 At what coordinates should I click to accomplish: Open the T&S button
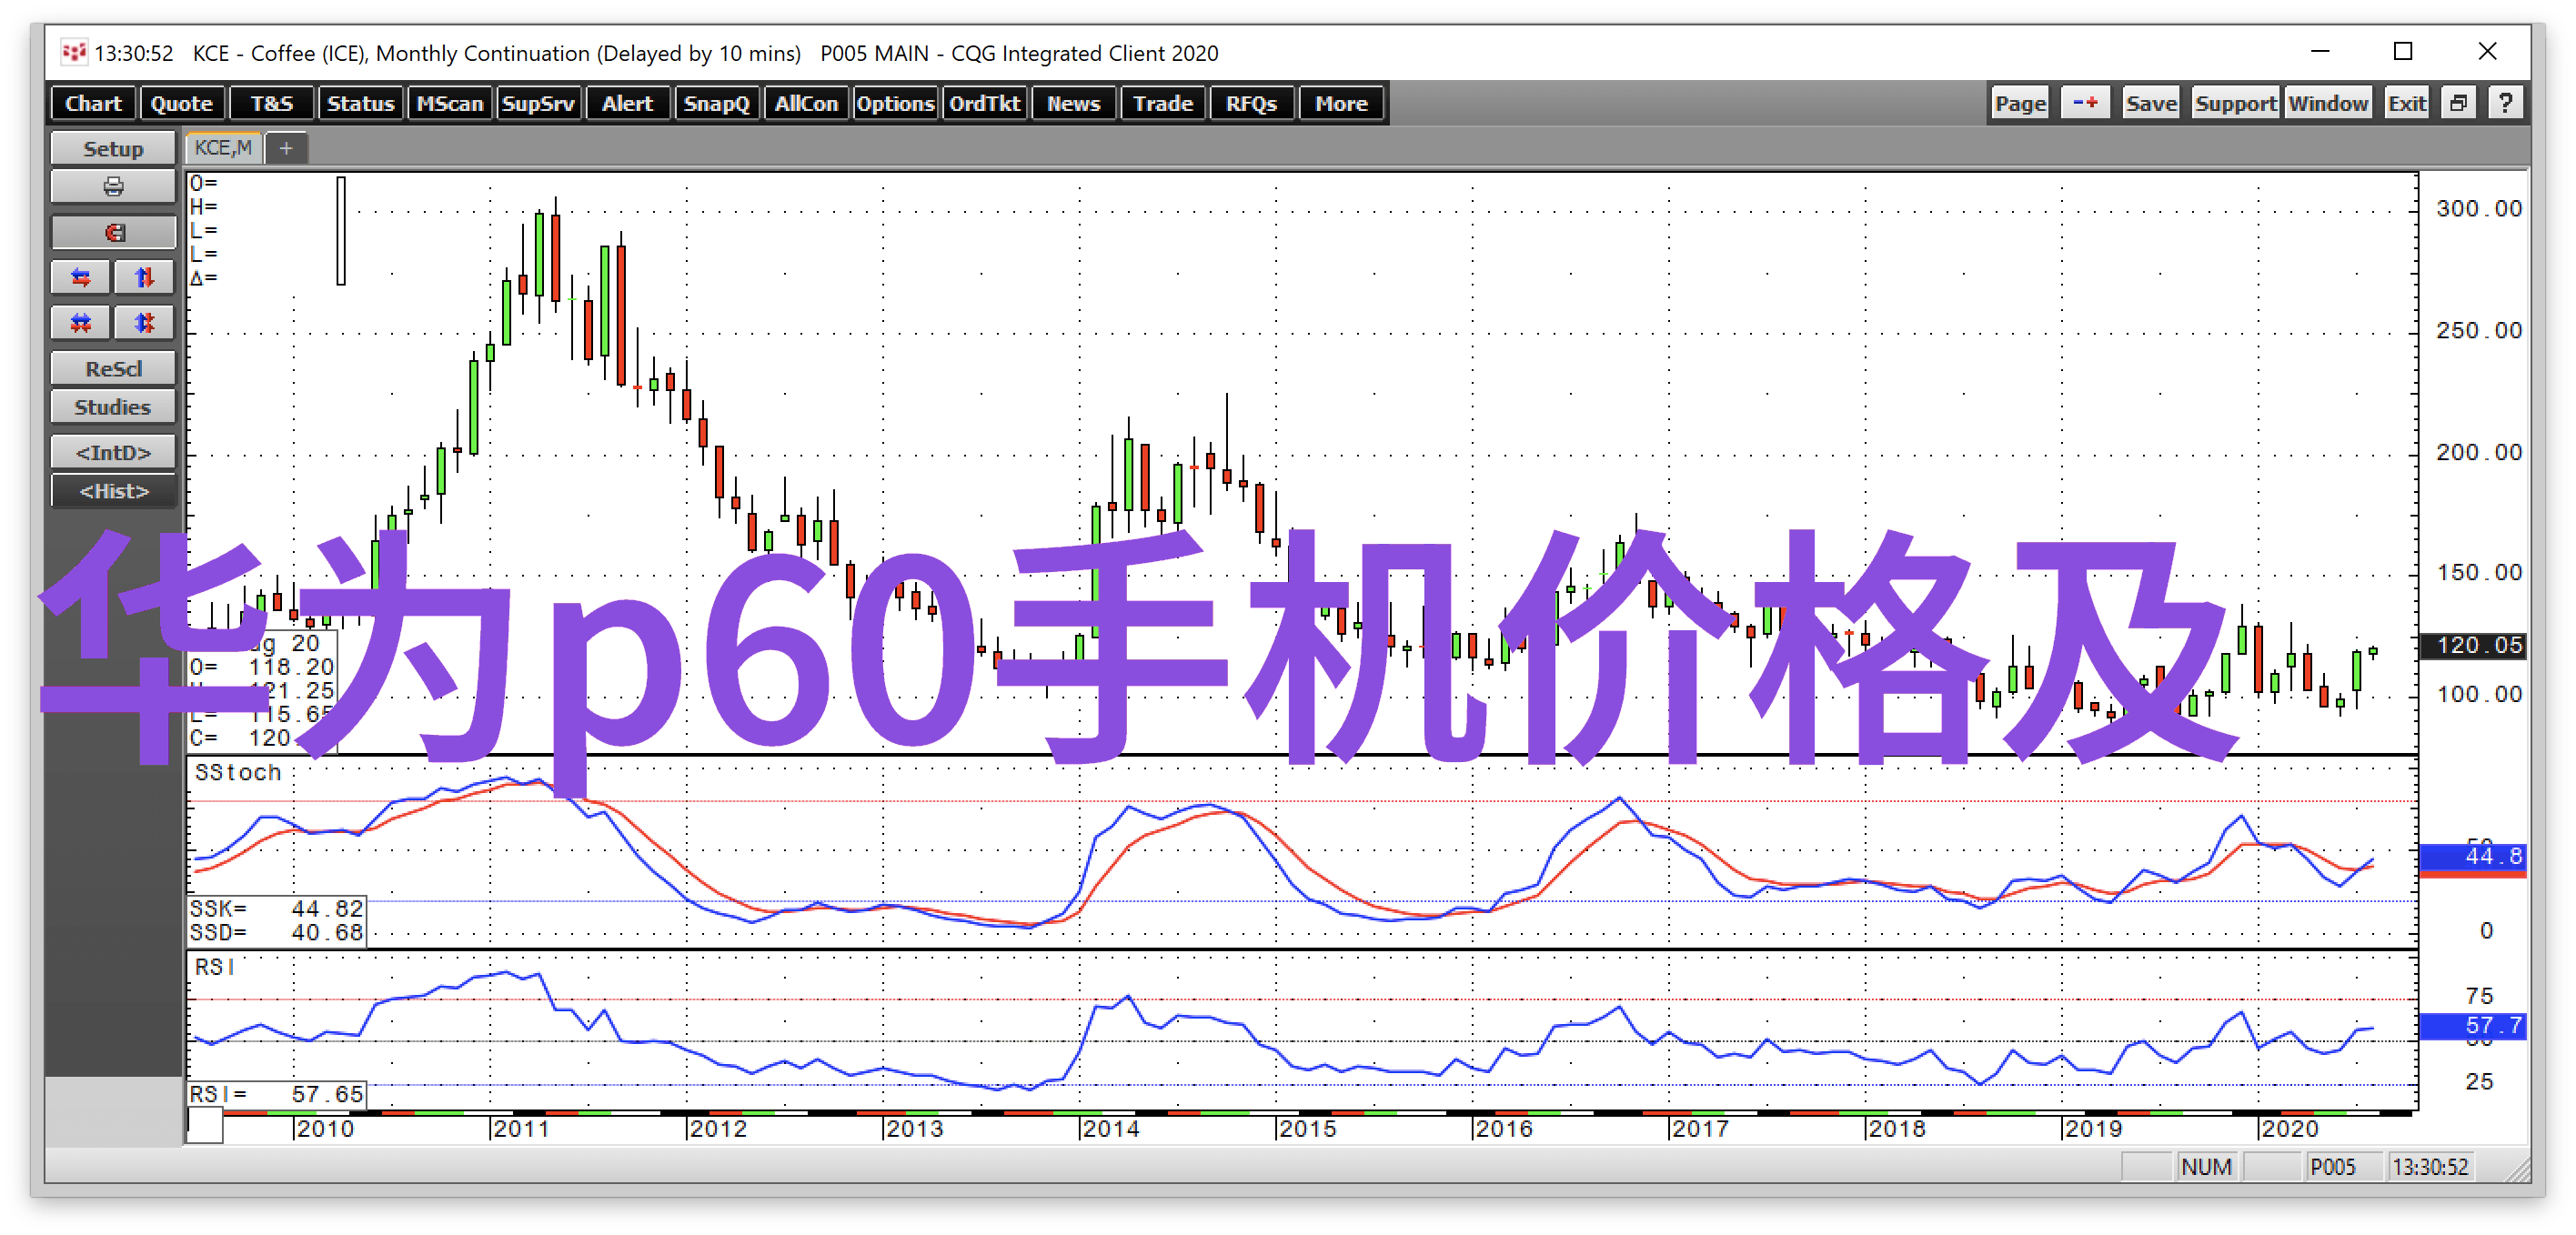271,103
